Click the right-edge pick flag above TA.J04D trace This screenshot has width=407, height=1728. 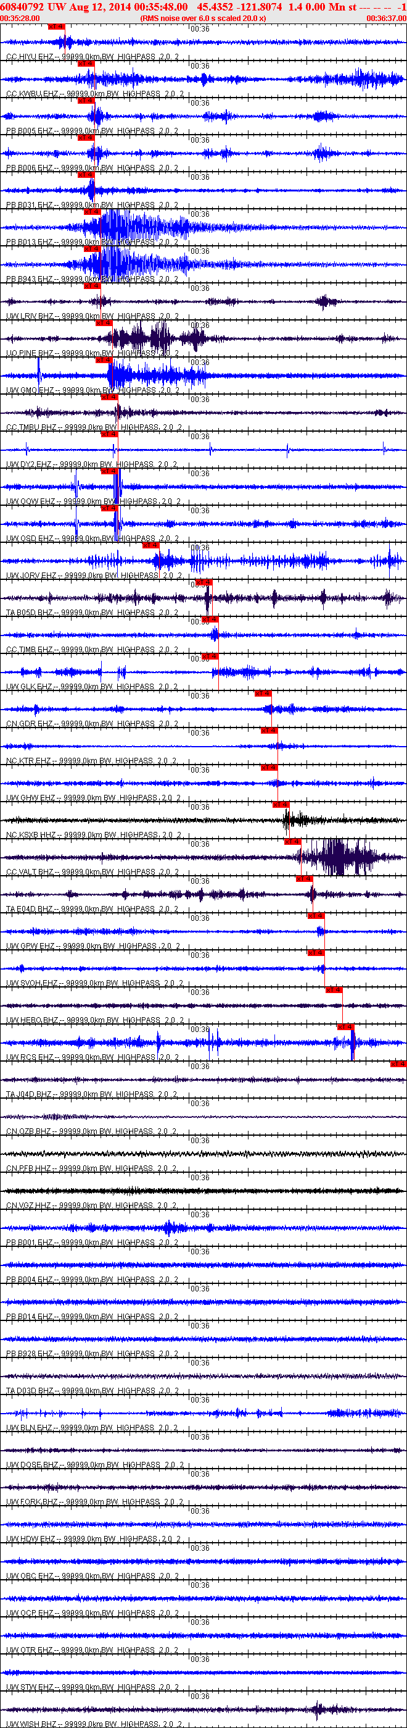[x=398, y=1063]
